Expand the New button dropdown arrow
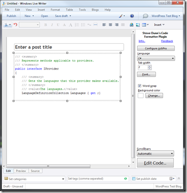This screenshot has height=193, width=187. [33, 16]
